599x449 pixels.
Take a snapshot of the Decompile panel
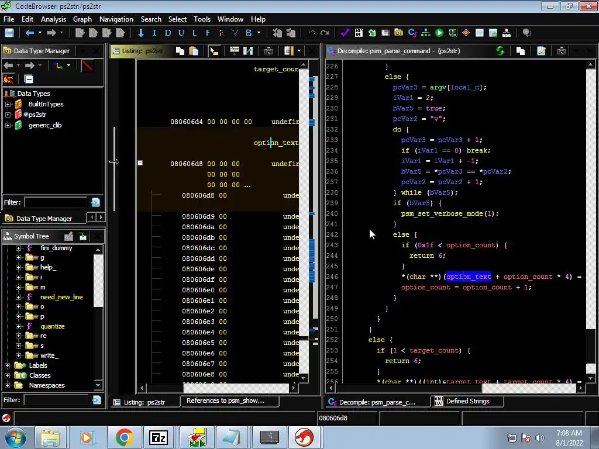pyautogui.click(x=561, y=51)
